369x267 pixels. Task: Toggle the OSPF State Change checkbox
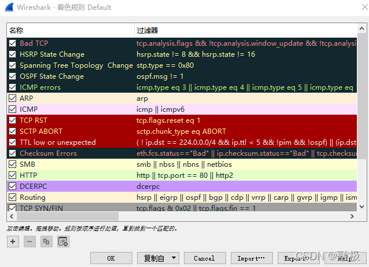click(13, 76)
